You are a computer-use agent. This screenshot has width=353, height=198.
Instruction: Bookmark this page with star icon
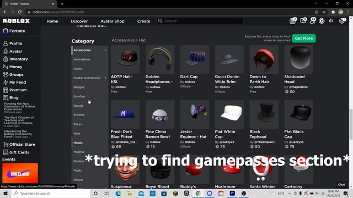tap(324, 12)
